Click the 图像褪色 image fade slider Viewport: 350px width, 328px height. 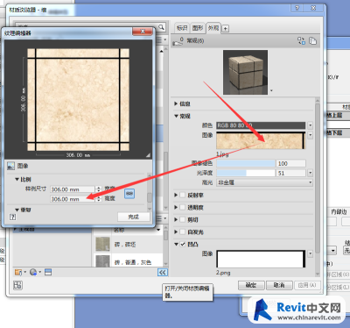pos(246,163)
